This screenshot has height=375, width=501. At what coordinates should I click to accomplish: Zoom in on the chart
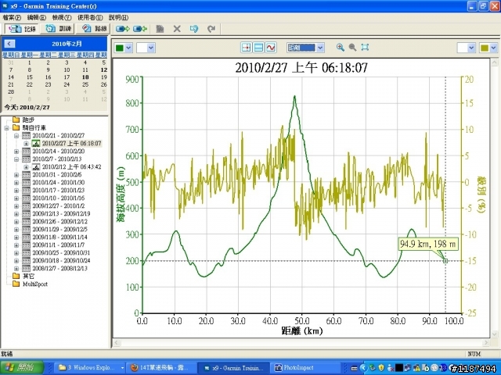click(341, 48)
